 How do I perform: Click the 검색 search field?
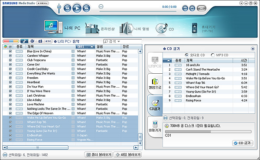(123, 41)
